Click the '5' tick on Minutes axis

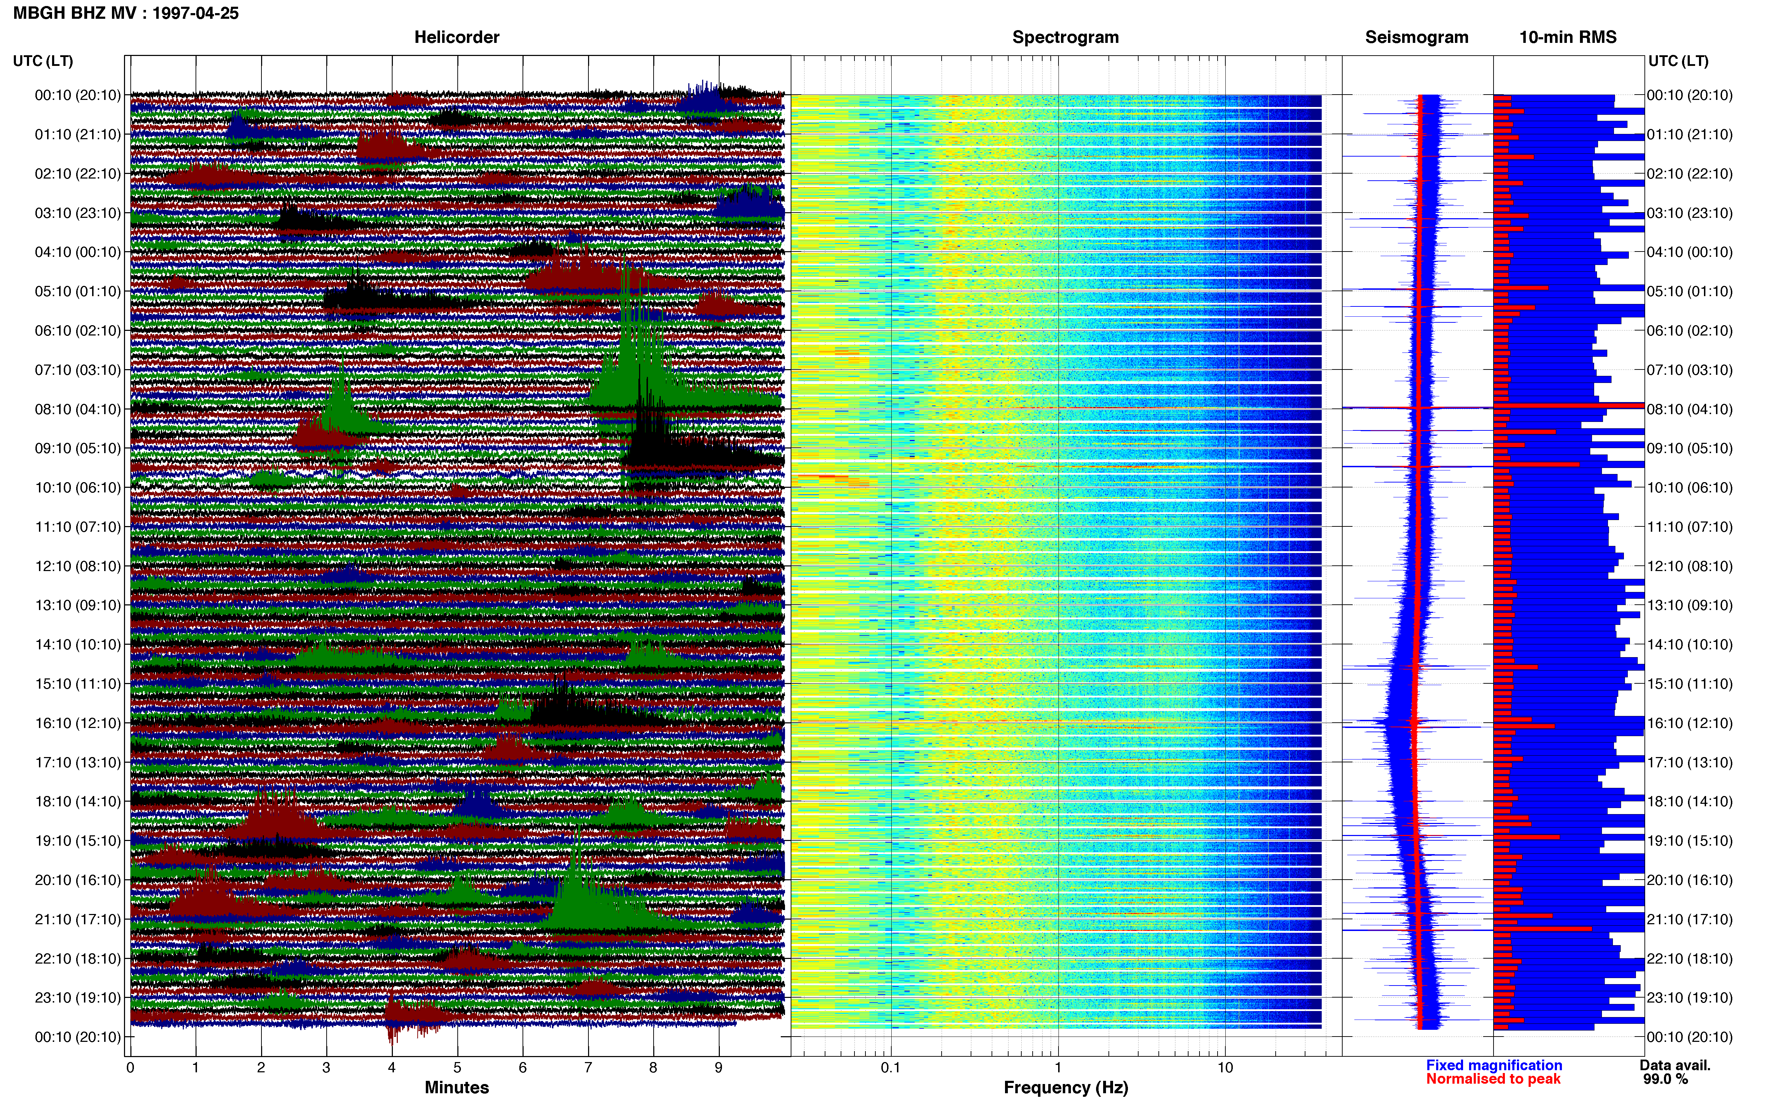457,1067
